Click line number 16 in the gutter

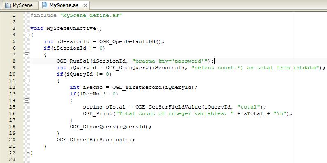coord(12,113)
